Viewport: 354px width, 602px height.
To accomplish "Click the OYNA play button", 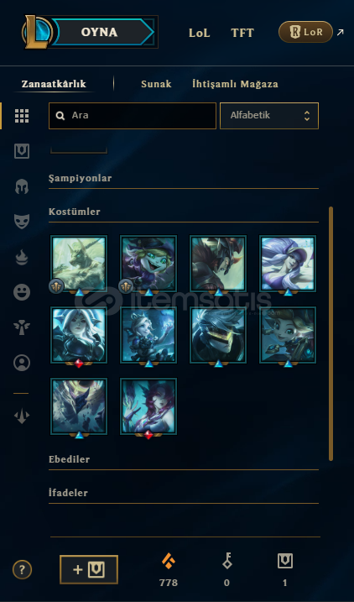I will (99, 32).
